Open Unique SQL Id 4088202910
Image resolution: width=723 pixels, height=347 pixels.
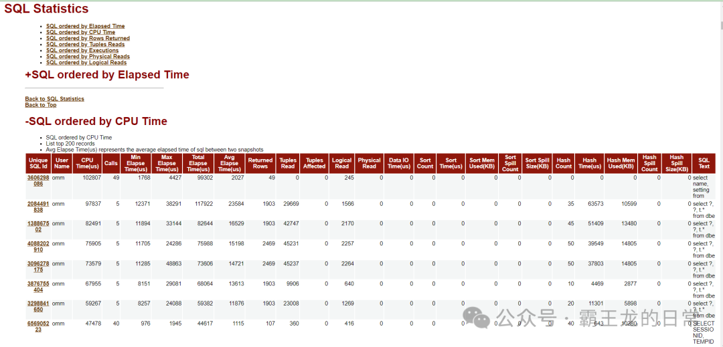pyautogui.click(x=38, y=247)
